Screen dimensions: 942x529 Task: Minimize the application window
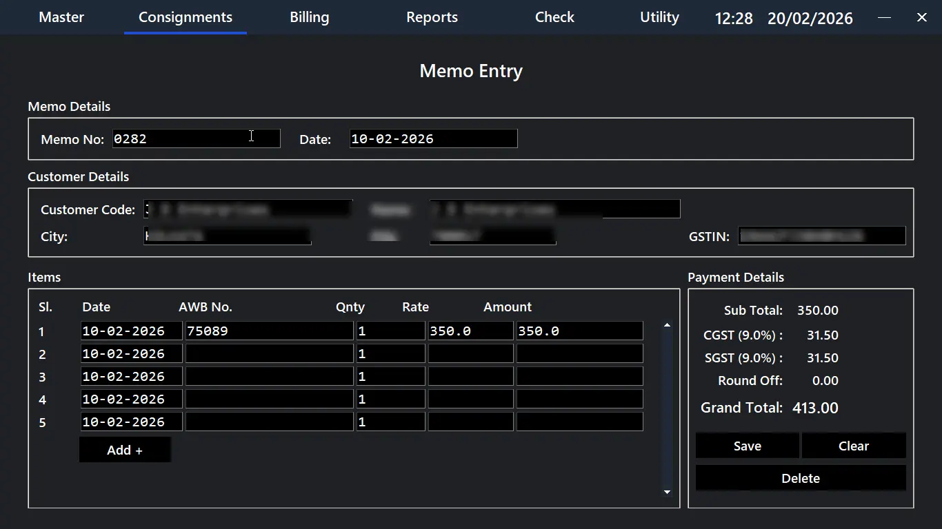coord(884,17)
